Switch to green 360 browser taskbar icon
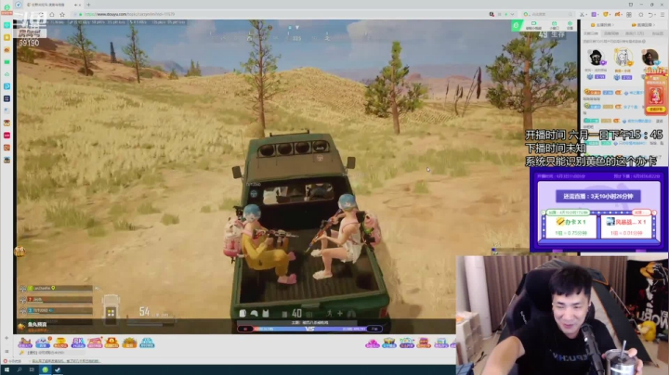Viewport: 669px width, 375px height. tap(45, 369)
